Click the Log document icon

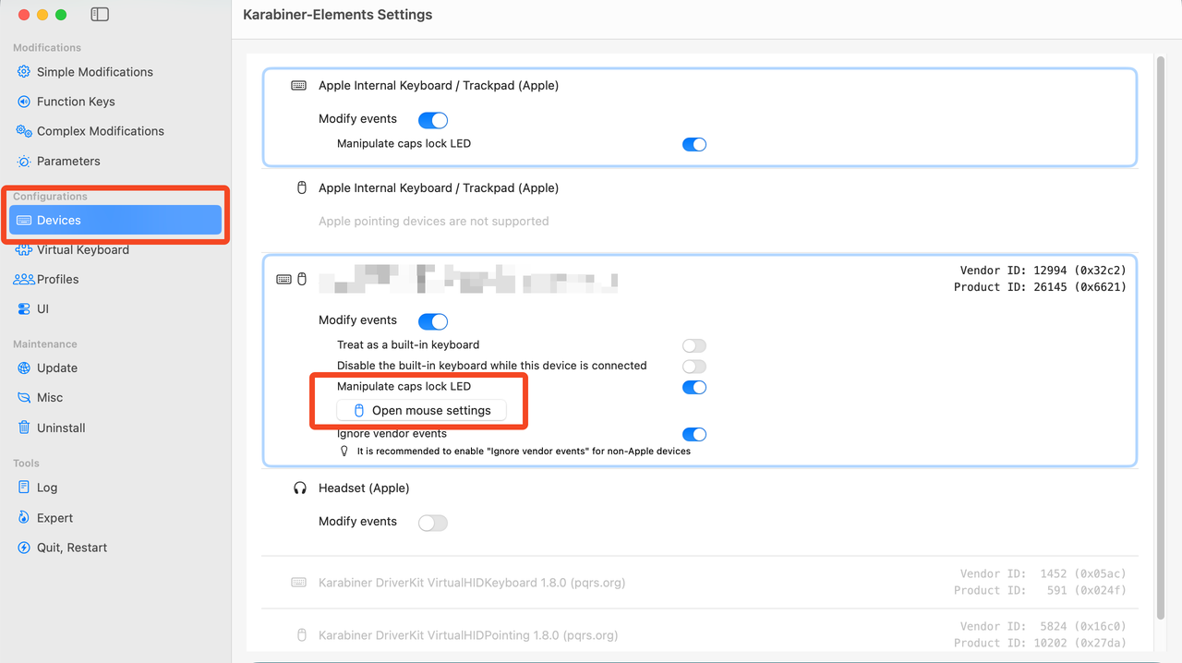24,488
